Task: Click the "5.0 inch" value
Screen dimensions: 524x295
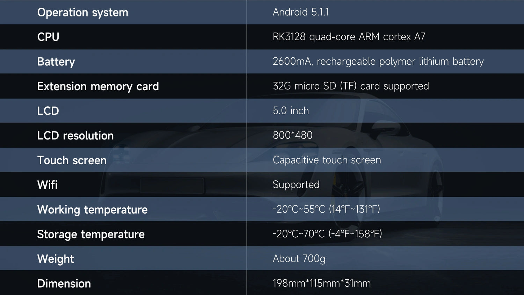Action: [291, 111]
